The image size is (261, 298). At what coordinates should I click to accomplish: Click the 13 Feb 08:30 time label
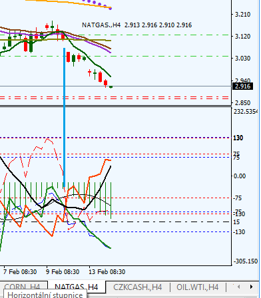click(x=107, y=271)
